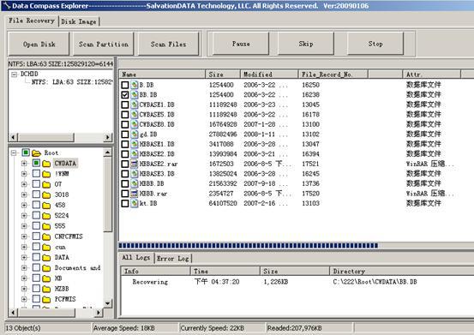474x335 pixels.
Task: Click the MBBASE1.DB file icon
Action: pos(135,144)
